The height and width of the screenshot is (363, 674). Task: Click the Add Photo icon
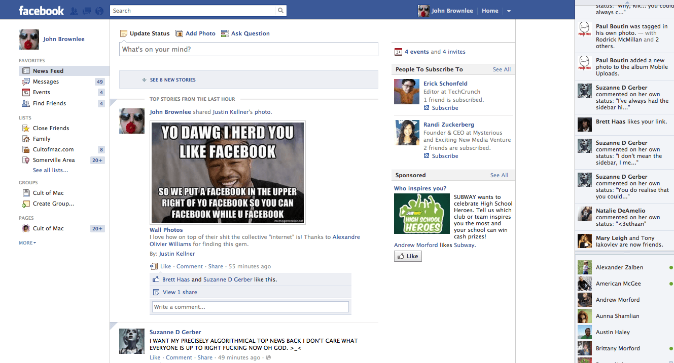[x=179, y=33]
